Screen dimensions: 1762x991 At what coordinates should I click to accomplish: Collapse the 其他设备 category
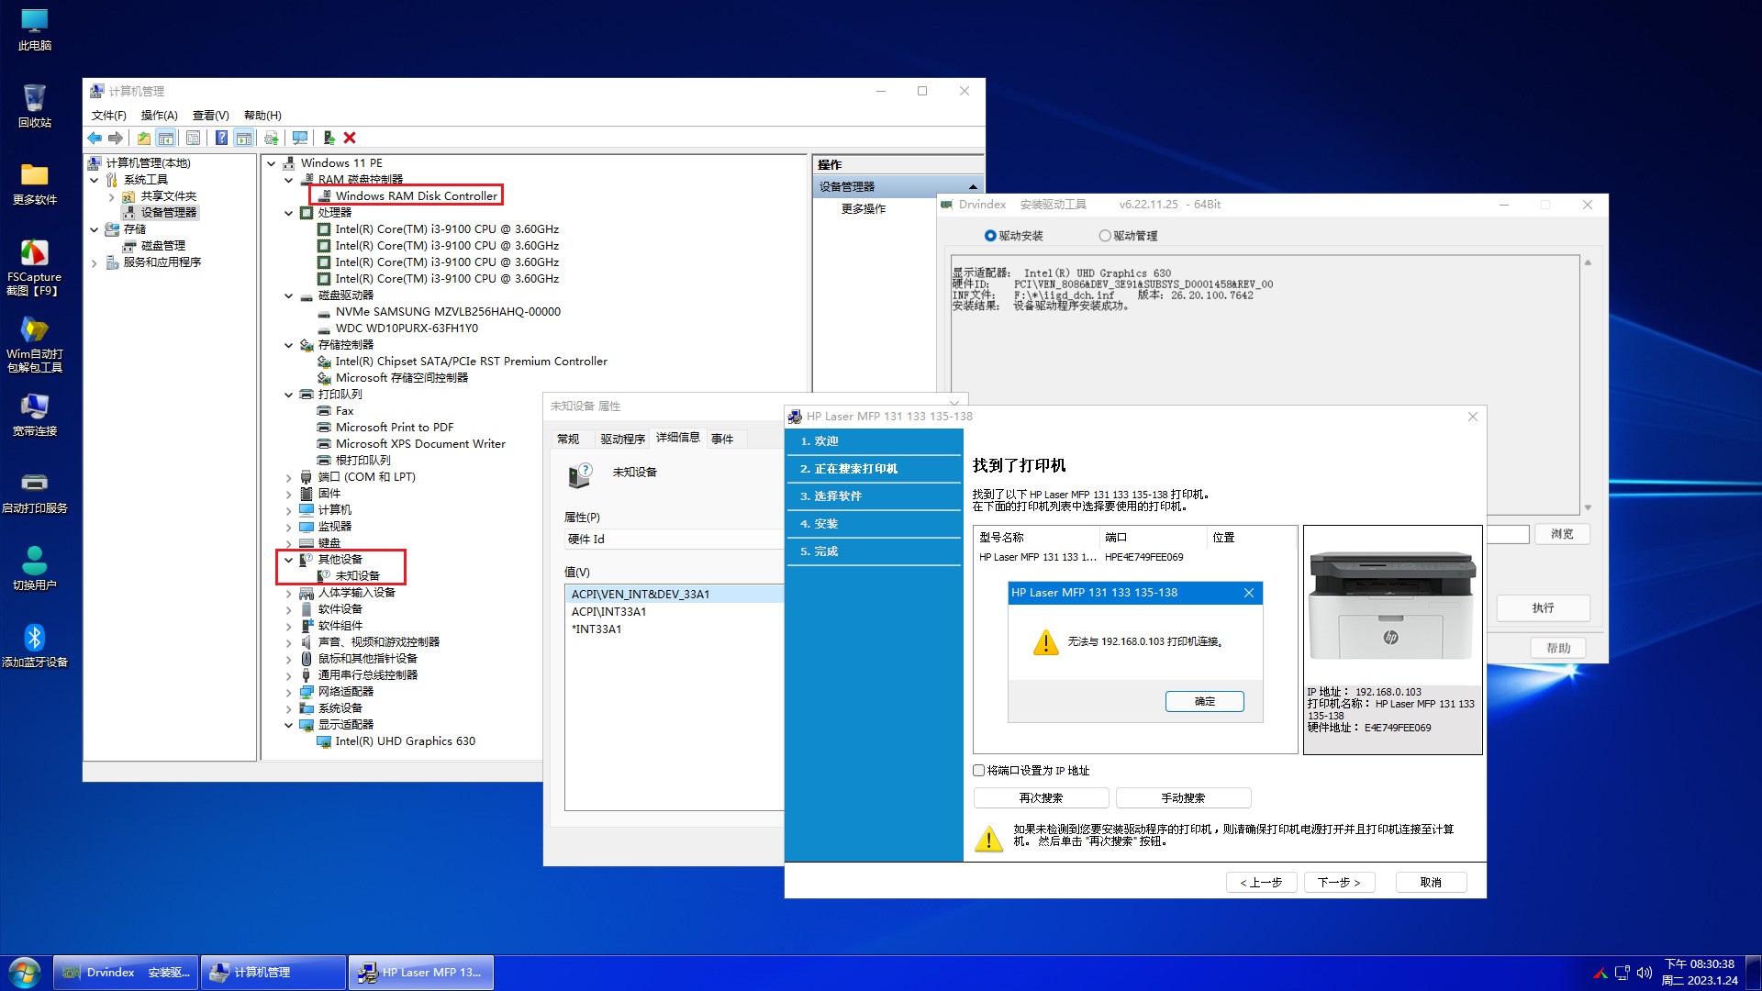click(x=289, y=560)
